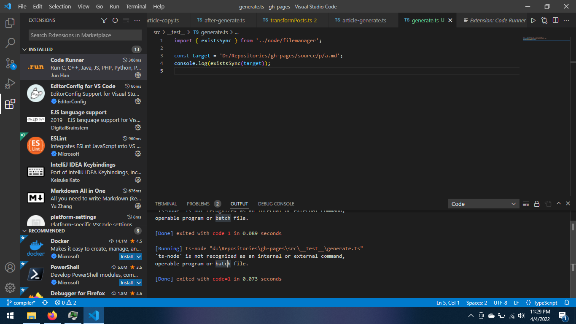Clear the Output panel contents
The width and height of the screenshot is (576, 324).
point(526,203)
